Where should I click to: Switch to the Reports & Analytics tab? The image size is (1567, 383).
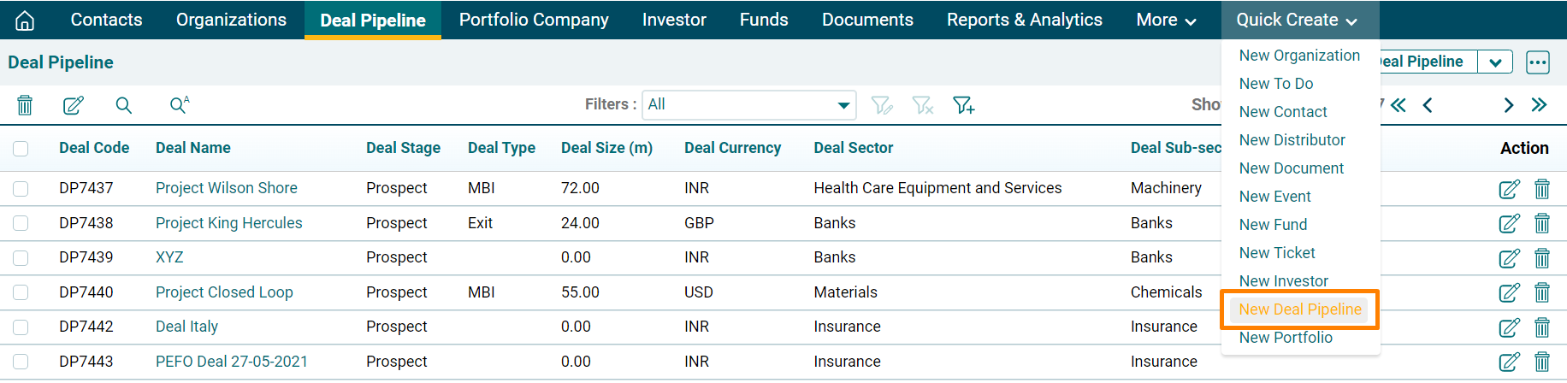point(1024,20)
